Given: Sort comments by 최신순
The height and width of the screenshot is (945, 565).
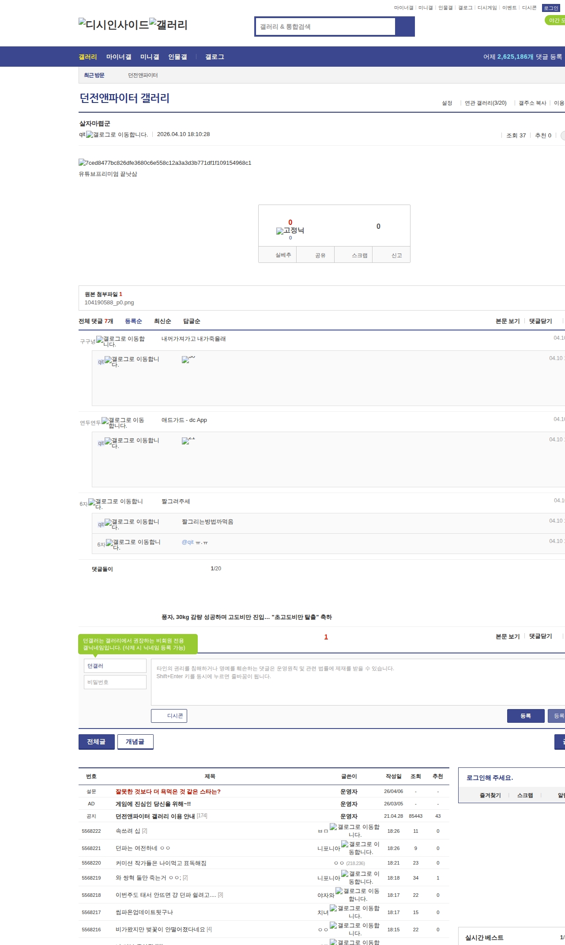Looking at the screenshot, I should 162,321.
